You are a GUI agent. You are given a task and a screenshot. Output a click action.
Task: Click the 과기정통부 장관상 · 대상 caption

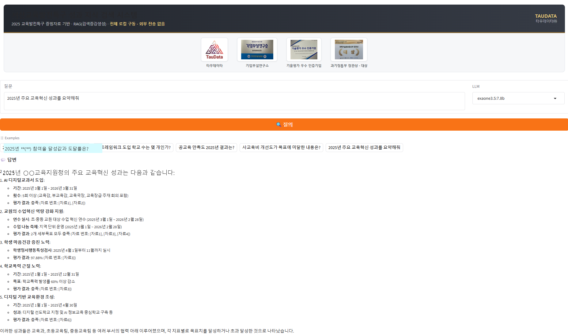click(x=349, y=66)
